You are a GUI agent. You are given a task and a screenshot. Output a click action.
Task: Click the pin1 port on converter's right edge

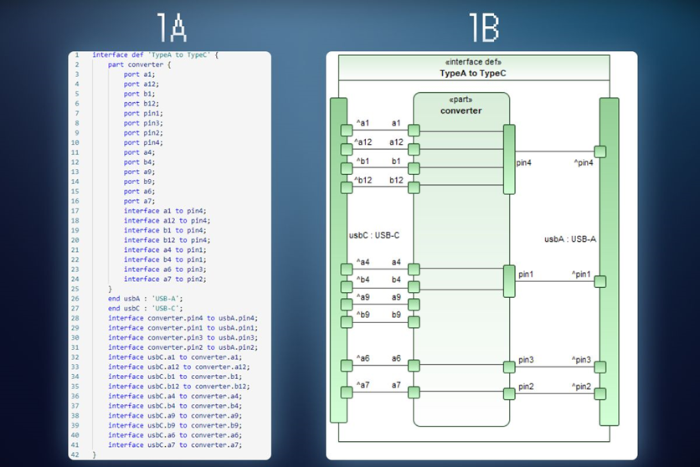[508, 281]
